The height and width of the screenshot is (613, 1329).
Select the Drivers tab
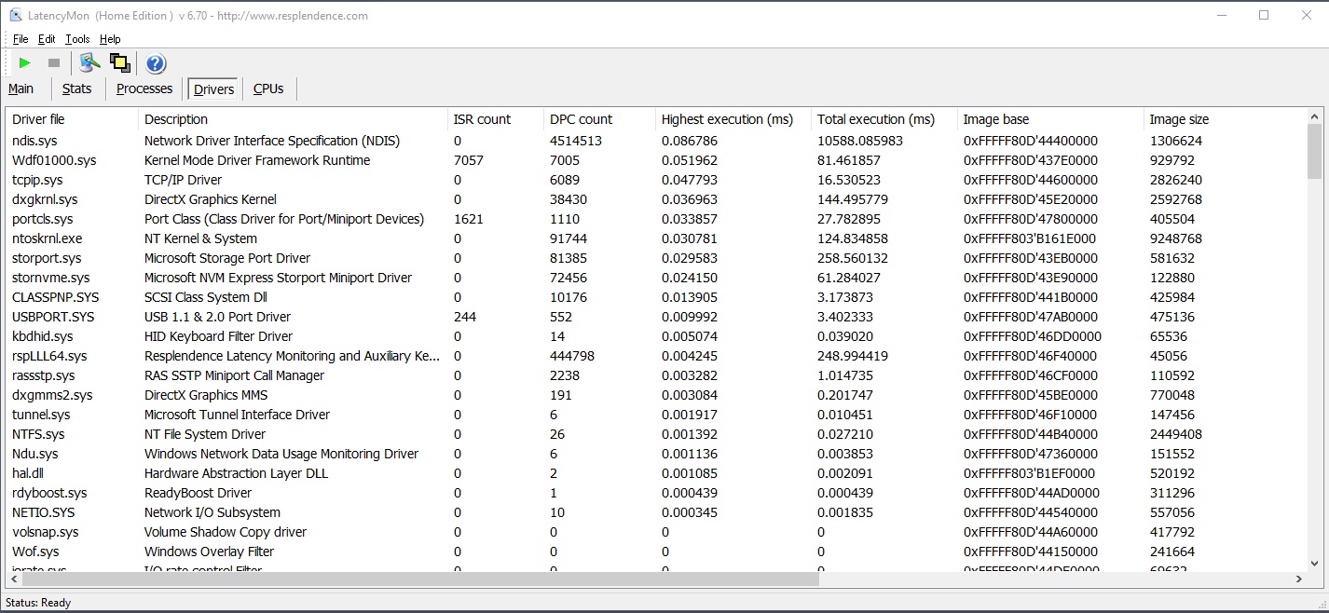[x=214, y=89]
